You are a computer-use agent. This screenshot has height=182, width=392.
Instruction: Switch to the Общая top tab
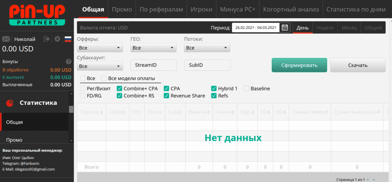93,10
